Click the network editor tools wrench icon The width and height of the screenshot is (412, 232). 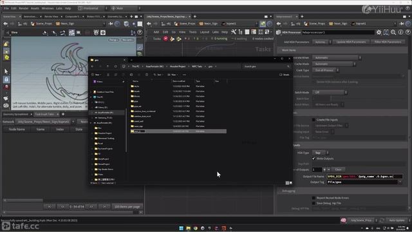click(x=233, y=32)
